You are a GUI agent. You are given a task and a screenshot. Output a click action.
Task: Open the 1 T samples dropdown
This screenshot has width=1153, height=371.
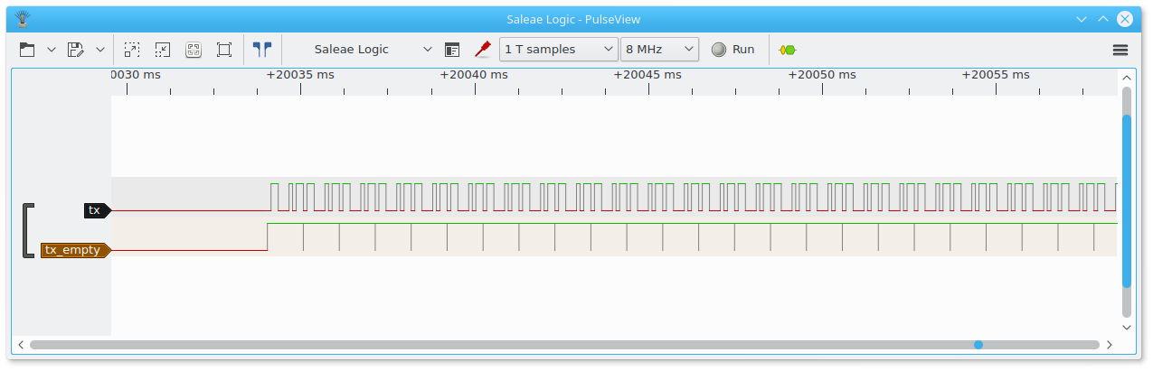[x=559, y=50]
